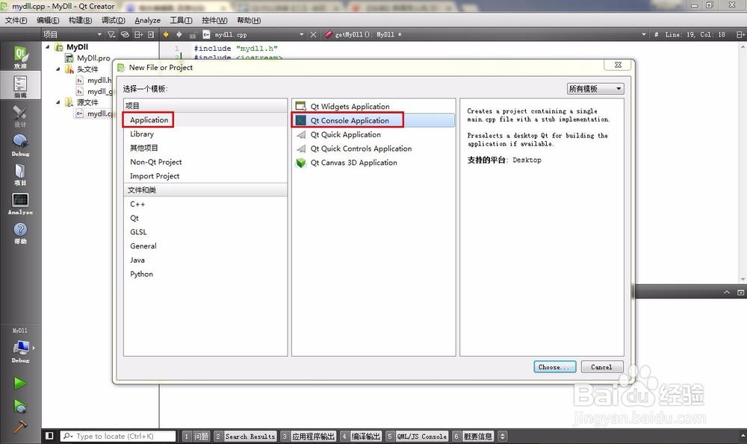Click the filter tree icon in Projects pane
Screen dimensions: 747x444
(111, 34)
